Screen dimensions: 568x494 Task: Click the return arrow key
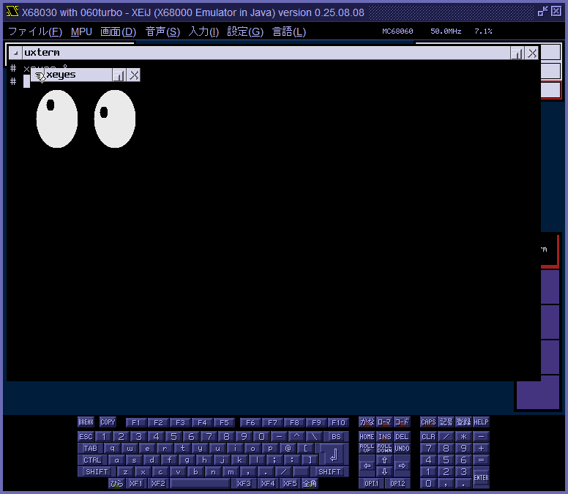pos(334,454)
